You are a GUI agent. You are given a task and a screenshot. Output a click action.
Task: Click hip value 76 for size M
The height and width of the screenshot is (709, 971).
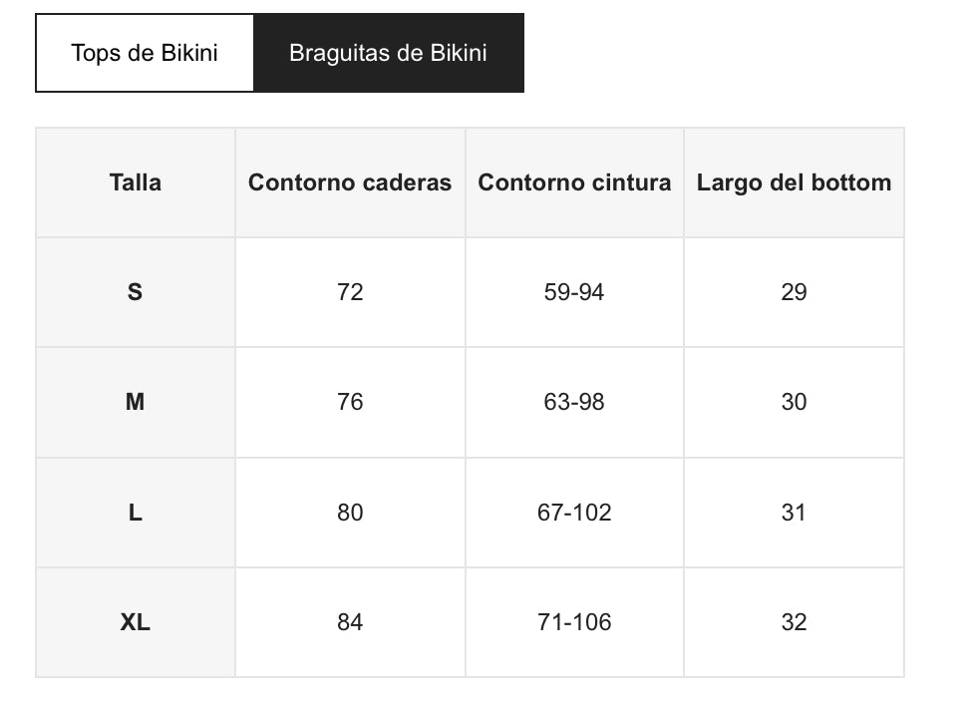click(350, 402)
